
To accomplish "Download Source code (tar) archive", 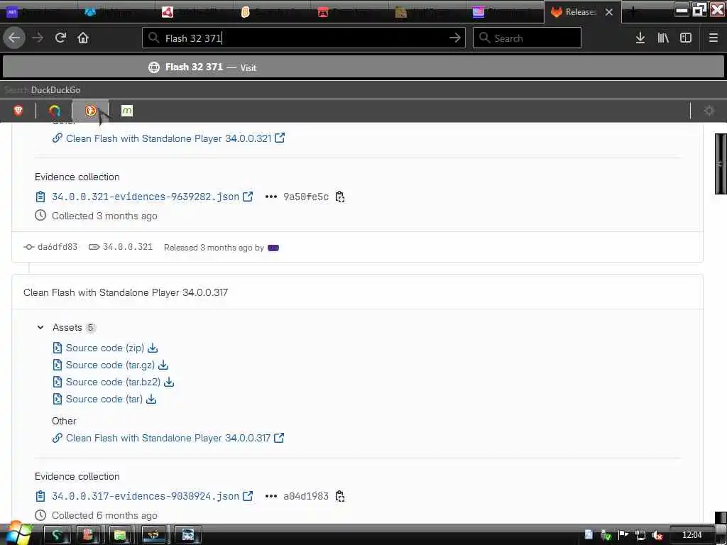I will [104, 400].
